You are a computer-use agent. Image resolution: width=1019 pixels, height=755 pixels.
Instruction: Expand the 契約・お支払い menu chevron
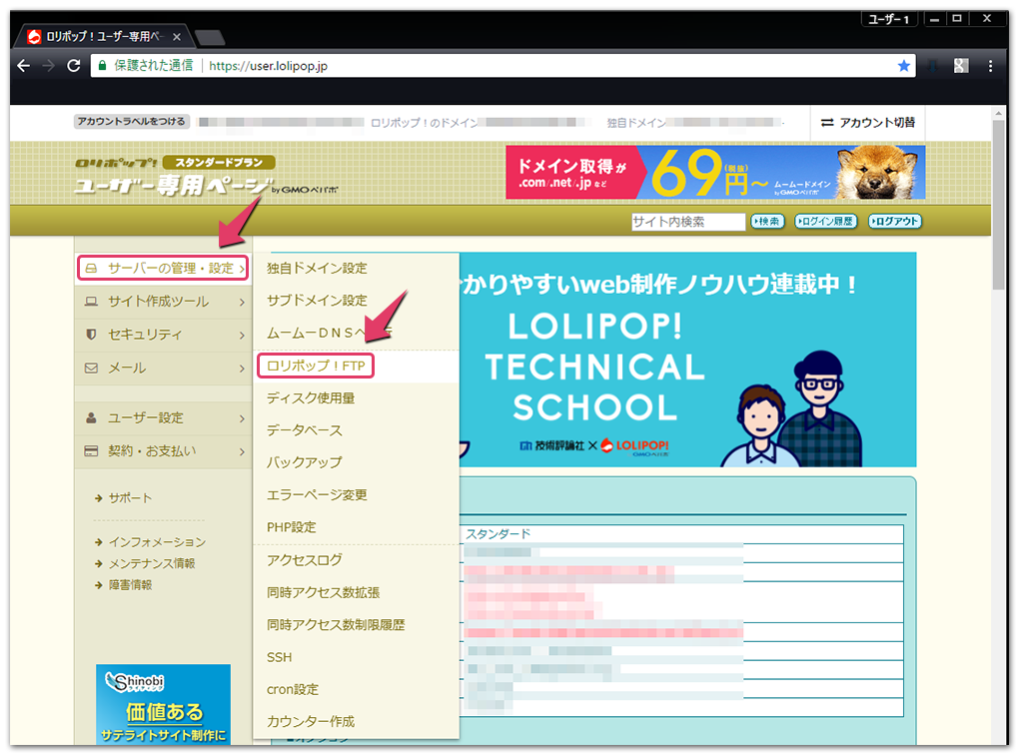[x=241, y=450]
